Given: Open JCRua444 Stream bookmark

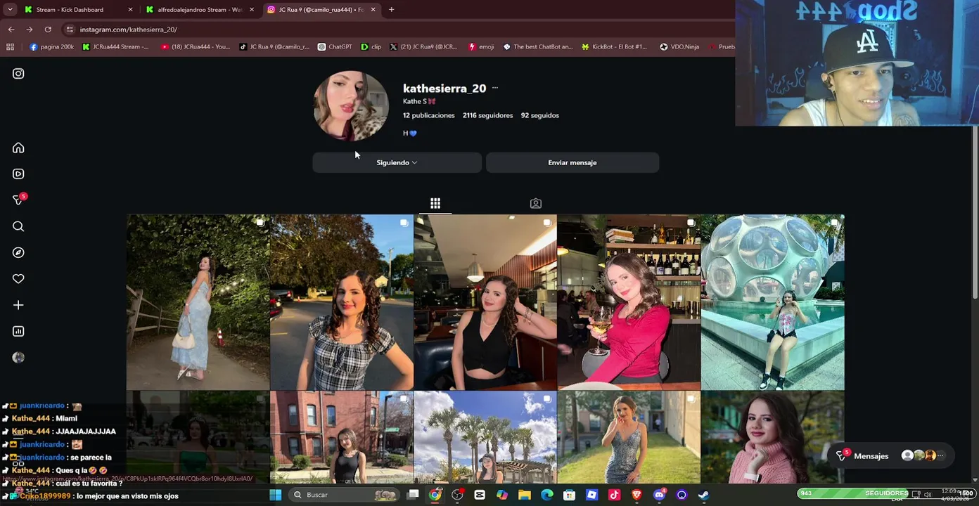Looking at the screenshot, I should 115,47.
